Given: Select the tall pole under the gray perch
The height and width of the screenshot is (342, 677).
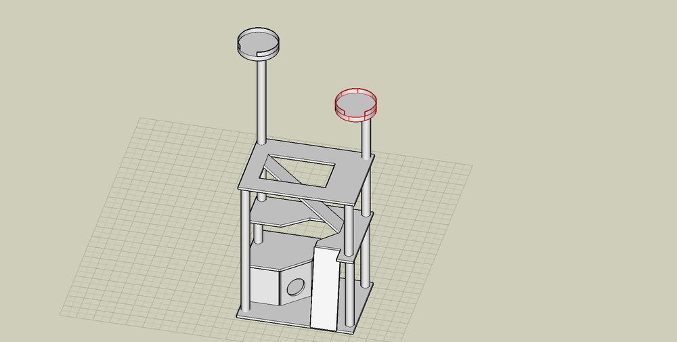Looking at the screenshot, I should point(261,102).
